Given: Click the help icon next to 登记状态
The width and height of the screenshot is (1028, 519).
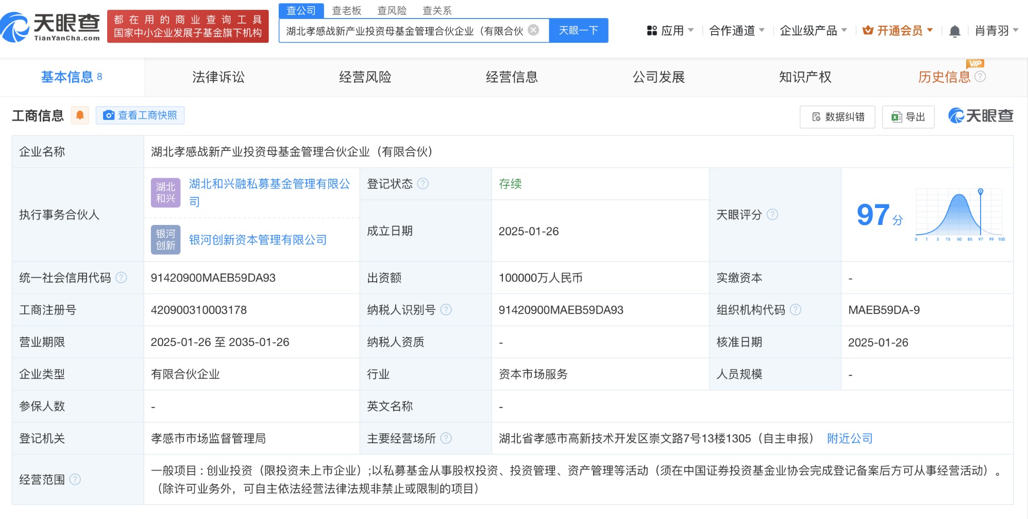Looking at the screenshot, I should (x=423, y=184).
